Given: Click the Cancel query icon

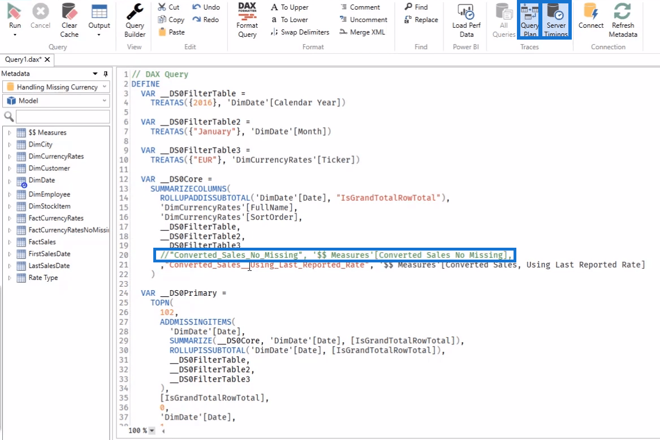Looking at the screenshot, I should pos(40,11).
